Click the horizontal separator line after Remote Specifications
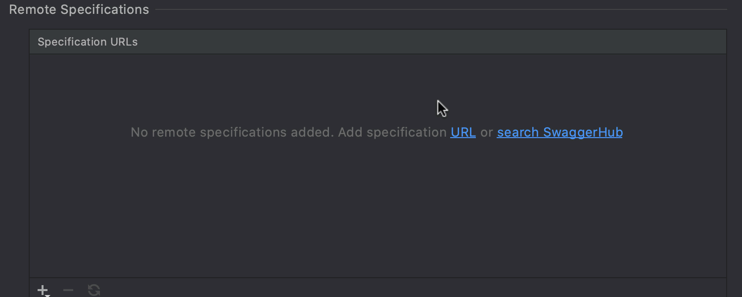Image resolution: width=742 pixels, height=297 pixels. [441, 9]
